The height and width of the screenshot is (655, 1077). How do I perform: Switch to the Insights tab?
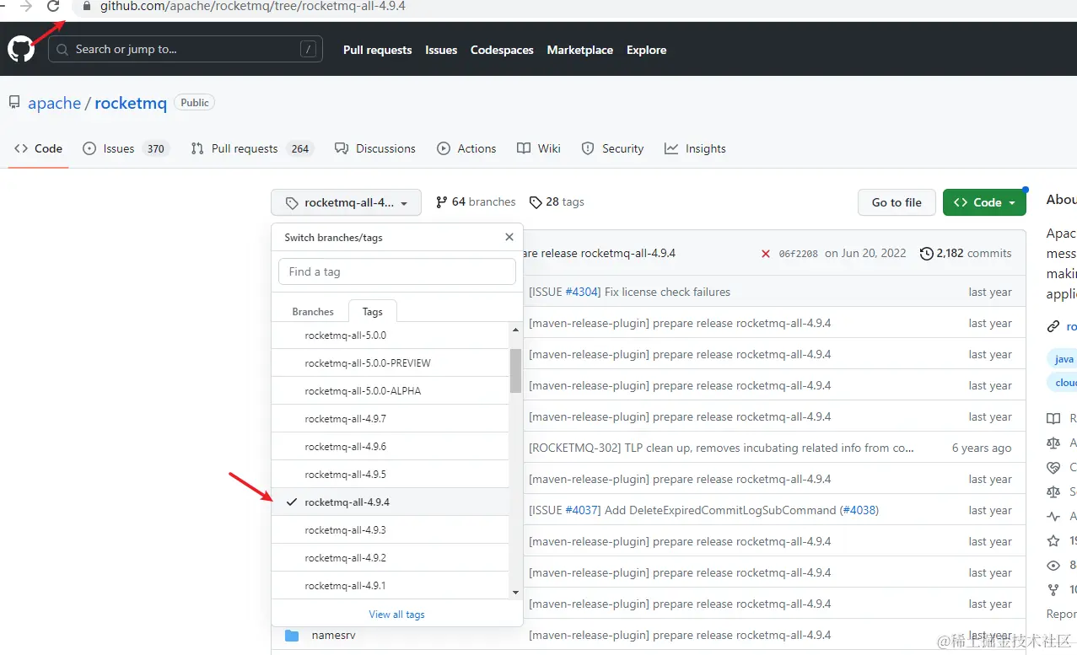coord(695,148)
